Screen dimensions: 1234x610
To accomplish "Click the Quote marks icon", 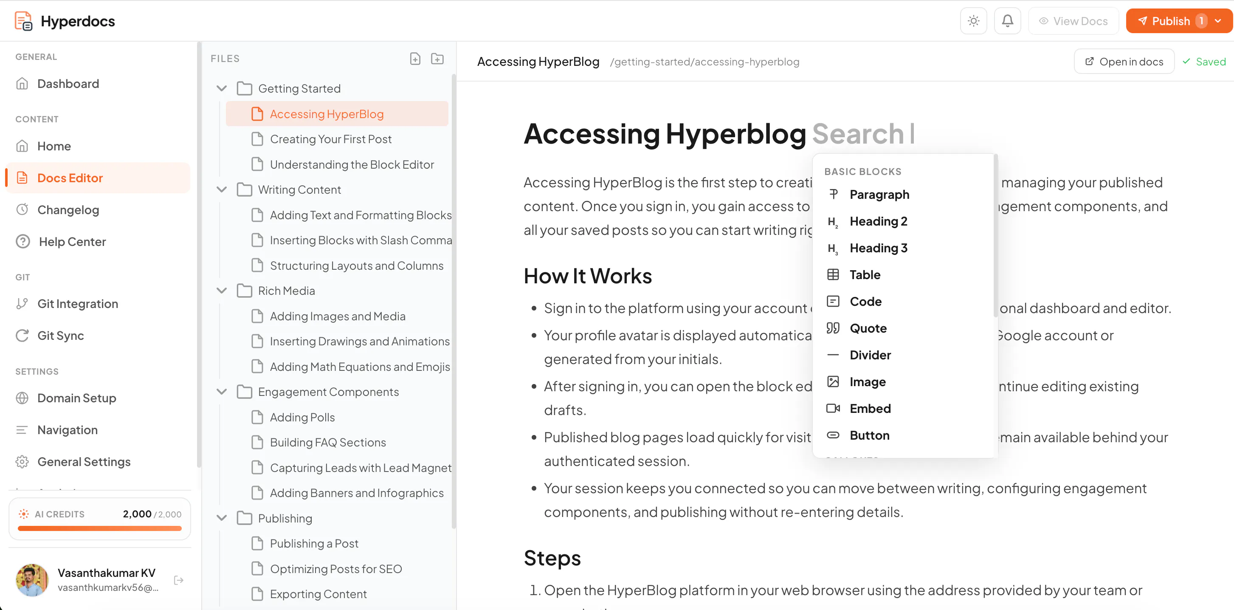I will tap(833, 328).
